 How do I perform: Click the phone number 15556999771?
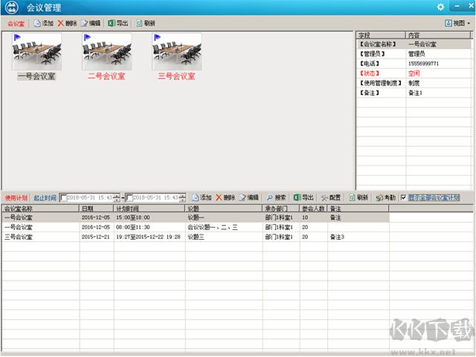point(423,64)
